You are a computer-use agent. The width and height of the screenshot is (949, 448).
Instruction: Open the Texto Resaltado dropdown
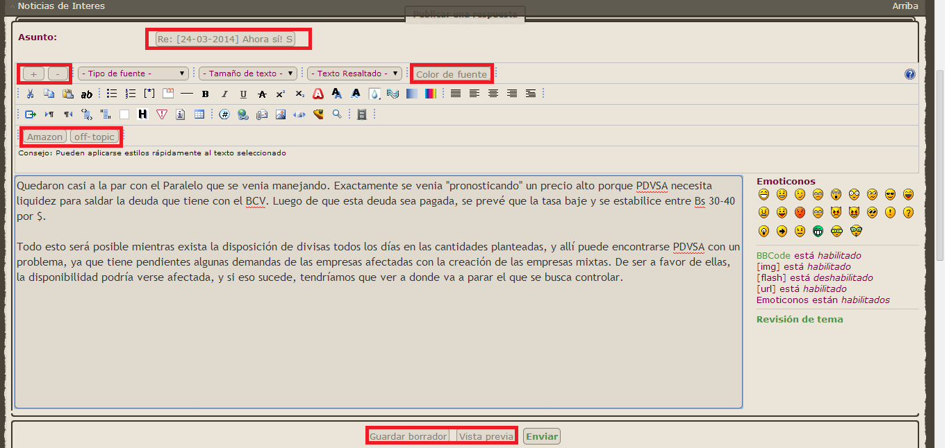tap(355, 74)
